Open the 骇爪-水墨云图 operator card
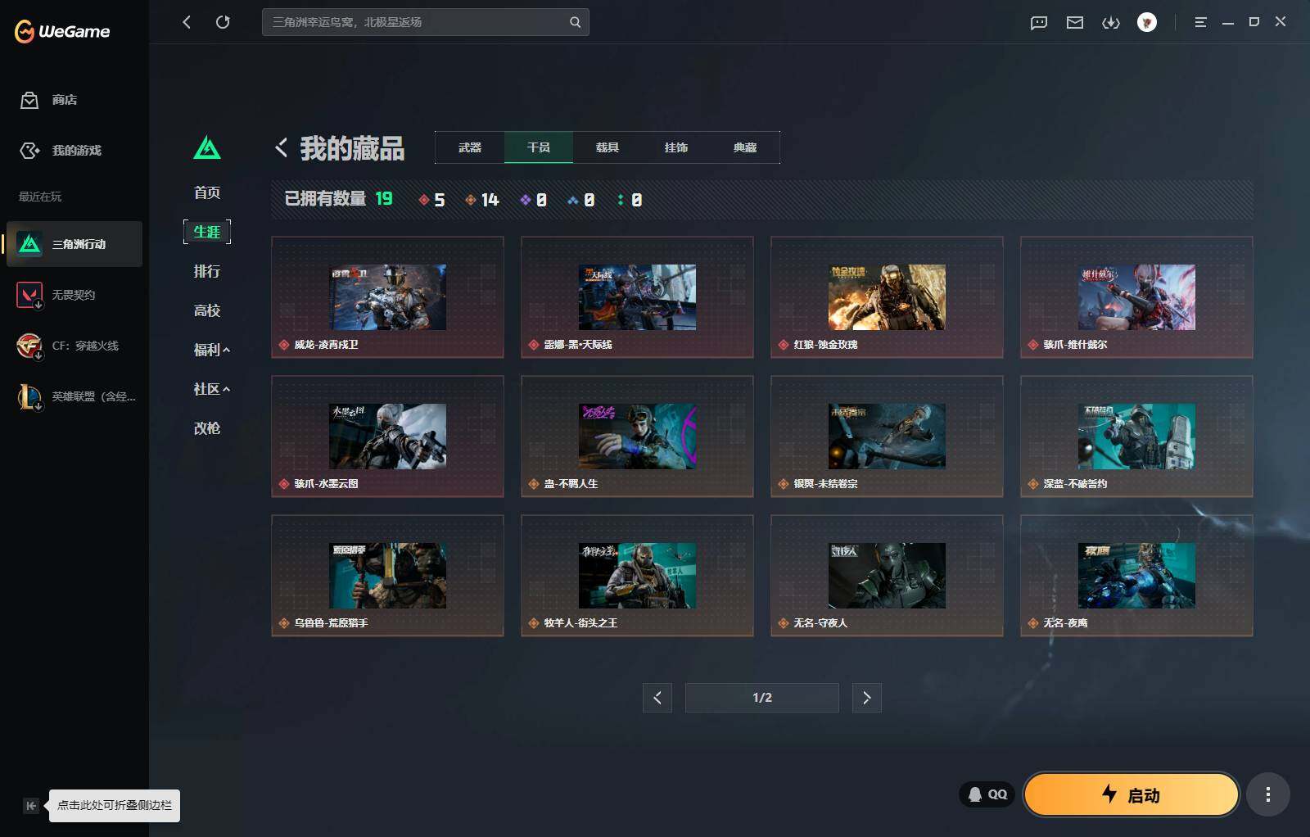Screen dimensions: 1310x837 387,437
